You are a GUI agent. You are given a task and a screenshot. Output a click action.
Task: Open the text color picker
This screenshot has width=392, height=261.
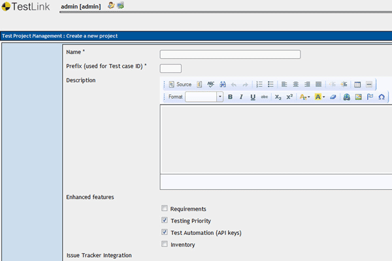pyautogui.click(x=304, y=97)
